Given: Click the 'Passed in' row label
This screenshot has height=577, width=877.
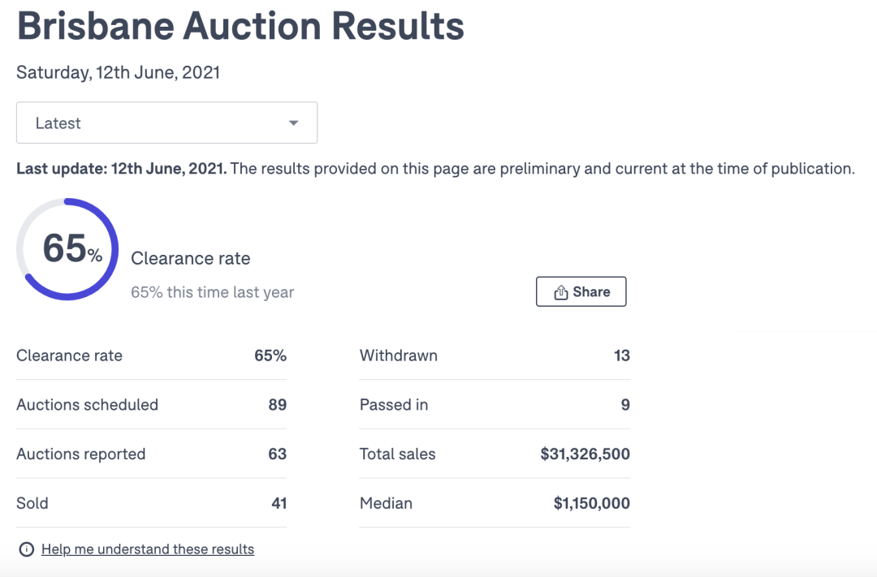Looking at the screenshot, I should [394, 405].
